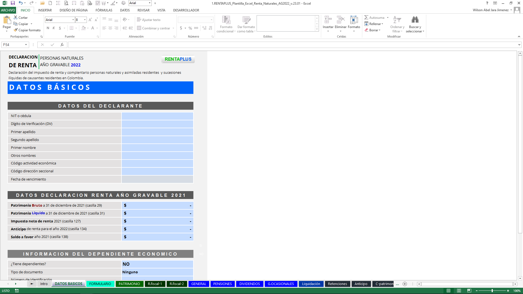The width and height of the screenshot is (523, 294).
Task: Click the Help question mark icon
Action: click(487, 3)
